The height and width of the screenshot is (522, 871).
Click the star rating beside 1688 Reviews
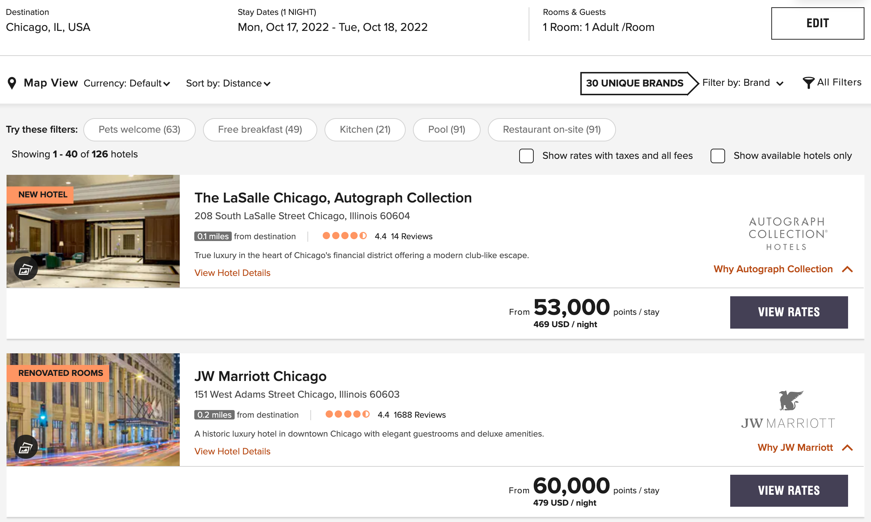coord(347,414)
